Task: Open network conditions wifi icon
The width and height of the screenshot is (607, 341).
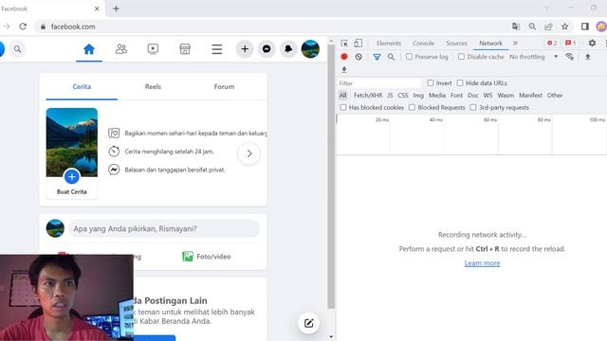Action: (x=569, y=57)
